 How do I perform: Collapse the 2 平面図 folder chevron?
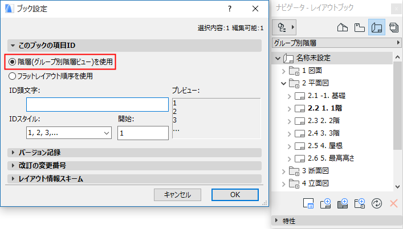(283, 83)
